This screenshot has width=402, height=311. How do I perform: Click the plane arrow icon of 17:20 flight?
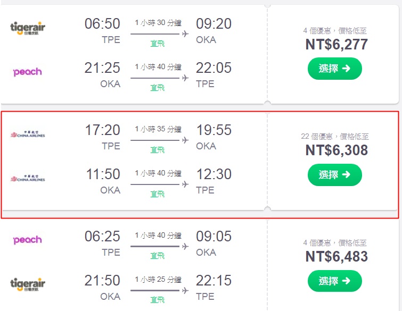click(x=185, y=140)
